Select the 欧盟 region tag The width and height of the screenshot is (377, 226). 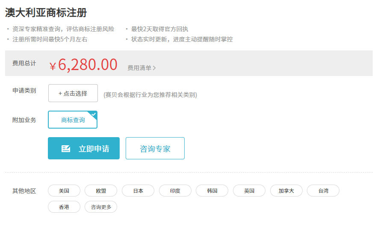point(101,191)
